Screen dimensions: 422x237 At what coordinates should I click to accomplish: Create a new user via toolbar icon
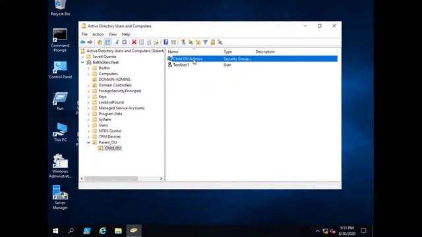183,42
